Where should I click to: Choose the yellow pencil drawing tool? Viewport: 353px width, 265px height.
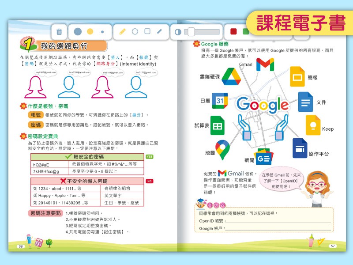click(123, 32)
